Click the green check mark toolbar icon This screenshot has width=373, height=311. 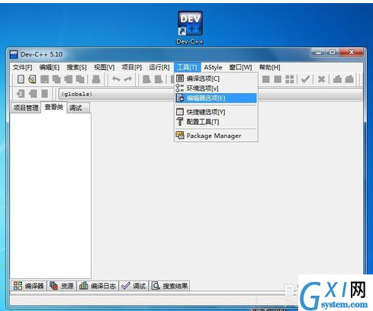click(x=305, y=79)
